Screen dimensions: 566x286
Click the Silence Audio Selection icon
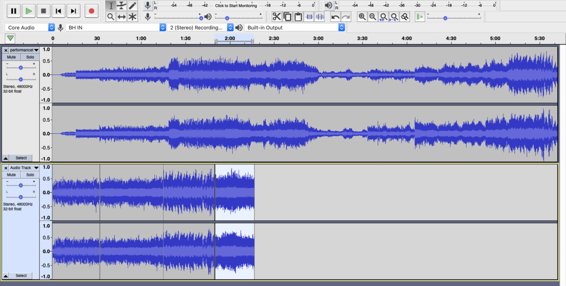pos(320,16)
